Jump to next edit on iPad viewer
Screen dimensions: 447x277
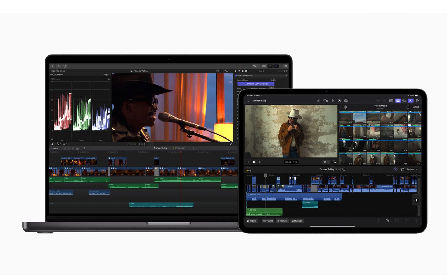pyautogui.click(x=260, y=162)
